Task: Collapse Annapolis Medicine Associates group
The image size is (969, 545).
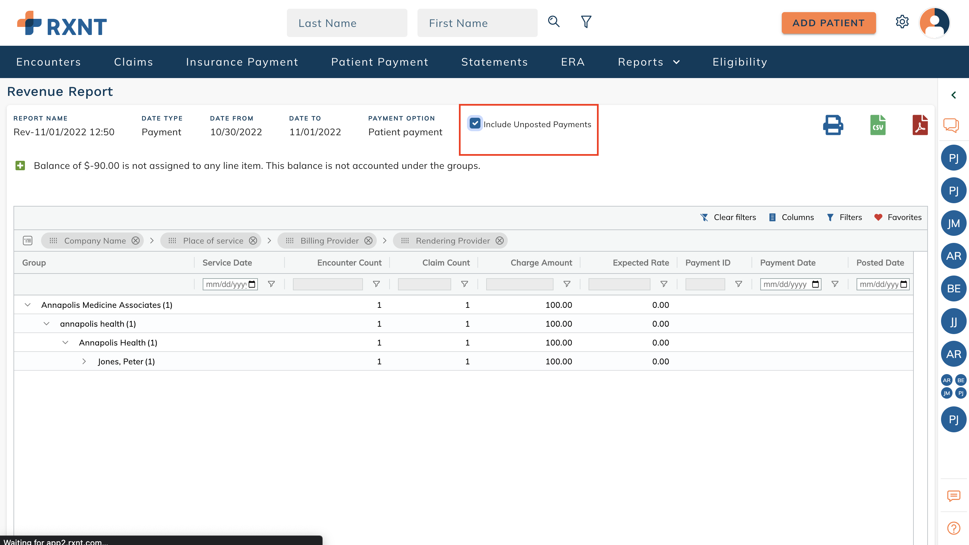Action: click(28, 305)
